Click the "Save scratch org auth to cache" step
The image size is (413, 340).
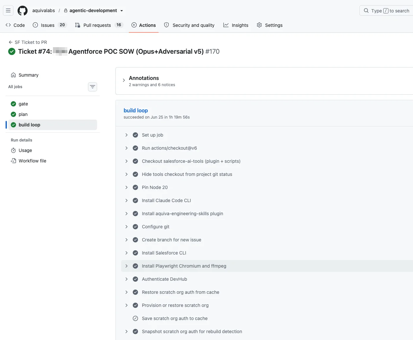coord(175,318)
